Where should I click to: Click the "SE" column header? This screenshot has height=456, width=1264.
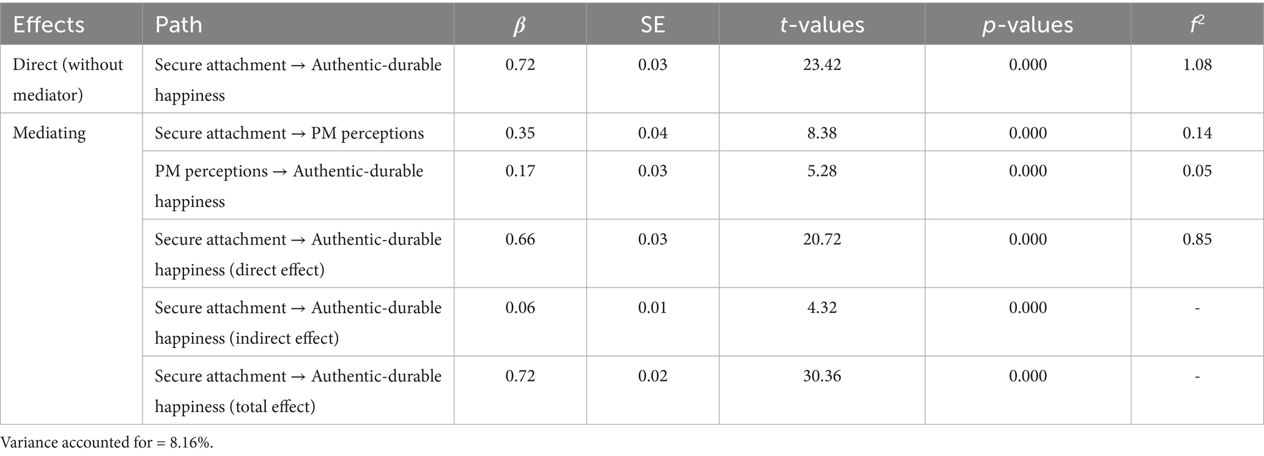click(x=652, y=24)
